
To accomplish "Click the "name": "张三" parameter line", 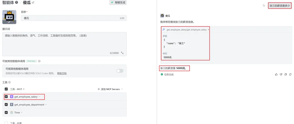I will tap(176, 43).
